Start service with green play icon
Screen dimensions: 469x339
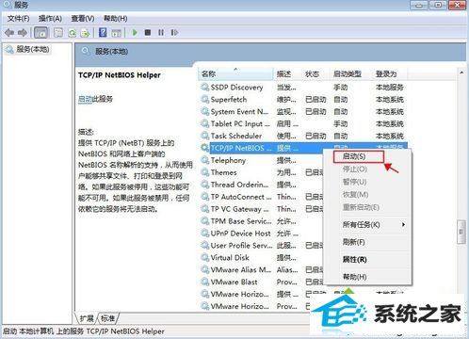coord(135,32)
